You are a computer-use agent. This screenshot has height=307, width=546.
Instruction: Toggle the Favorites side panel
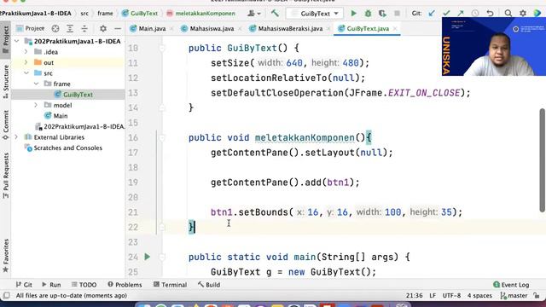click(x=6, y=256)
